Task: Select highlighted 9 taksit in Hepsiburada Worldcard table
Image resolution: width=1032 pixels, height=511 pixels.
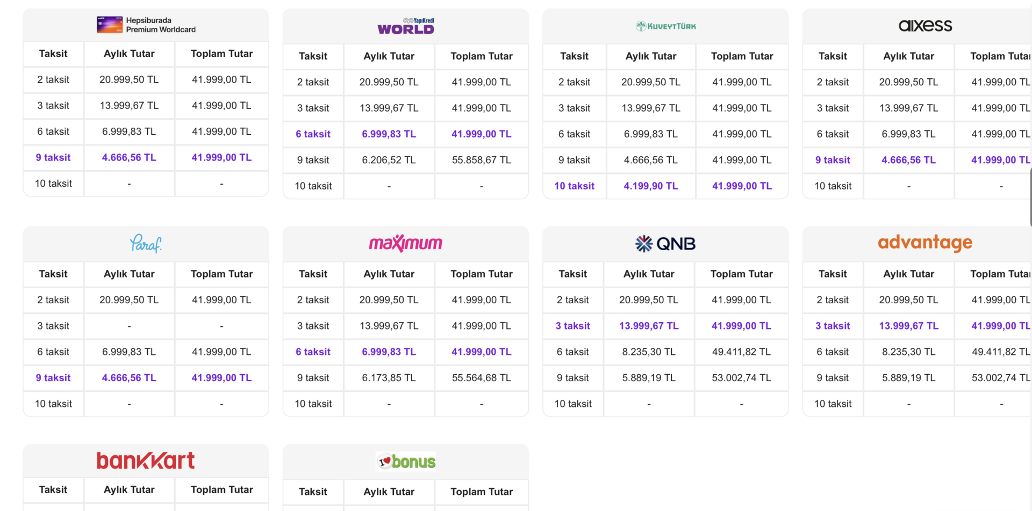Action: (x=53, y=157)
